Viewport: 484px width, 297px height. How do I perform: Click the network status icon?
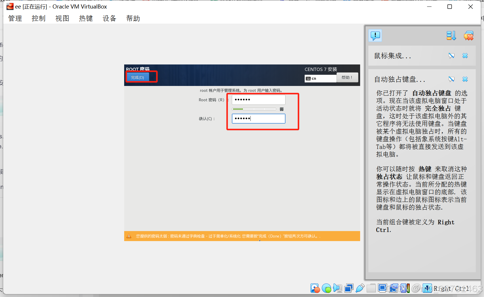pyautogui.click(x=349, y=288)
